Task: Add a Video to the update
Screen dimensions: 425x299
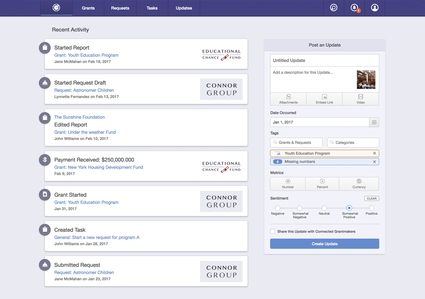Action: click(x=361, y=99)
